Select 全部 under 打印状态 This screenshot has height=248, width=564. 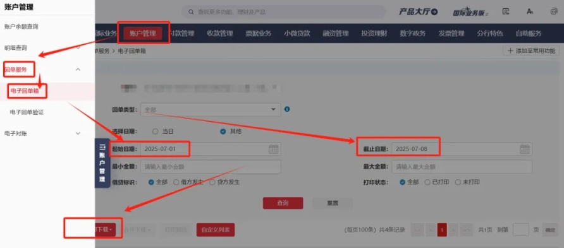(x=403, y=182)
